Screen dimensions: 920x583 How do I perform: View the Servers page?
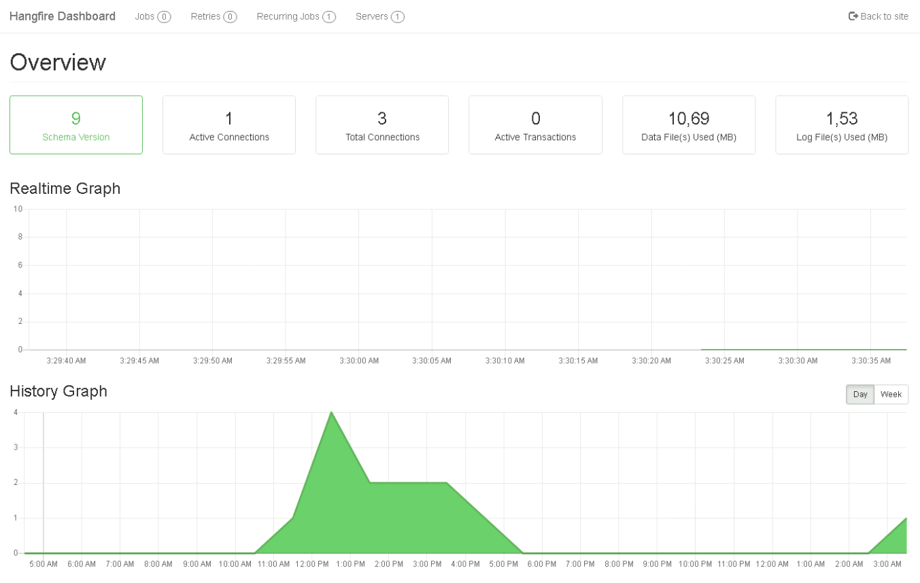click(380, 16)
